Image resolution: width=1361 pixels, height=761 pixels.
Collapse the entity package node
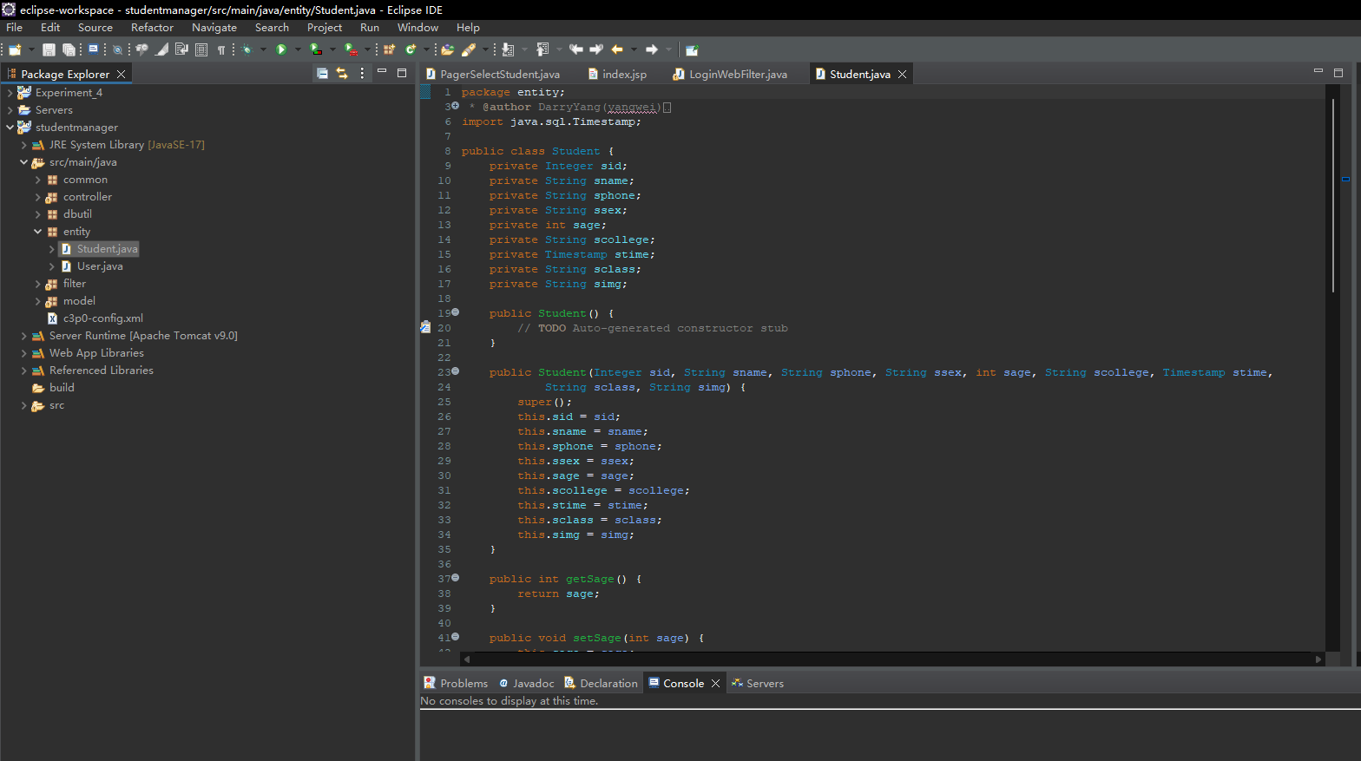point(37,232)
